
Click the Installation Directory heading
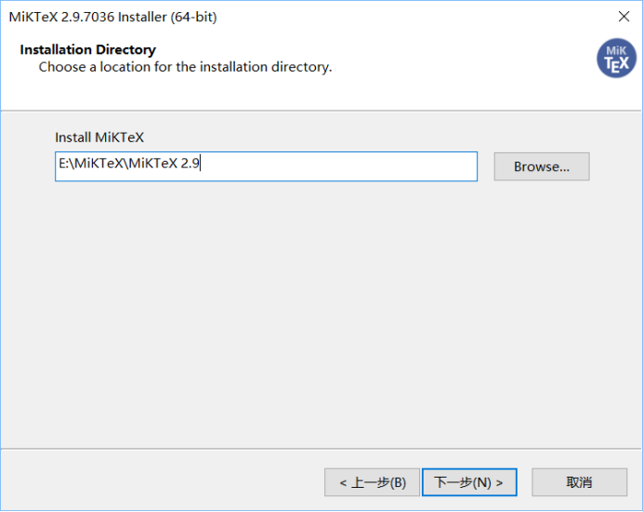pyautogui.click(x=87, y=49)
